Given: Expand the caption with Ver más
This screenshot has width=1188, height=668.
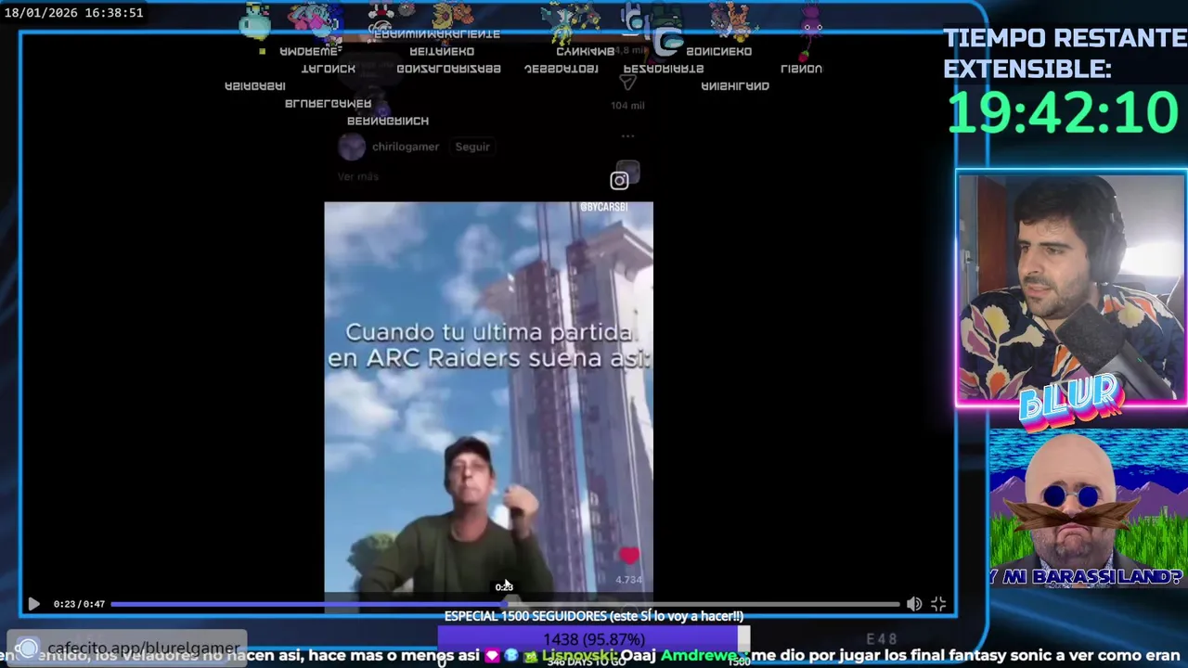Looking at the screenshot, I should [357, 176].
